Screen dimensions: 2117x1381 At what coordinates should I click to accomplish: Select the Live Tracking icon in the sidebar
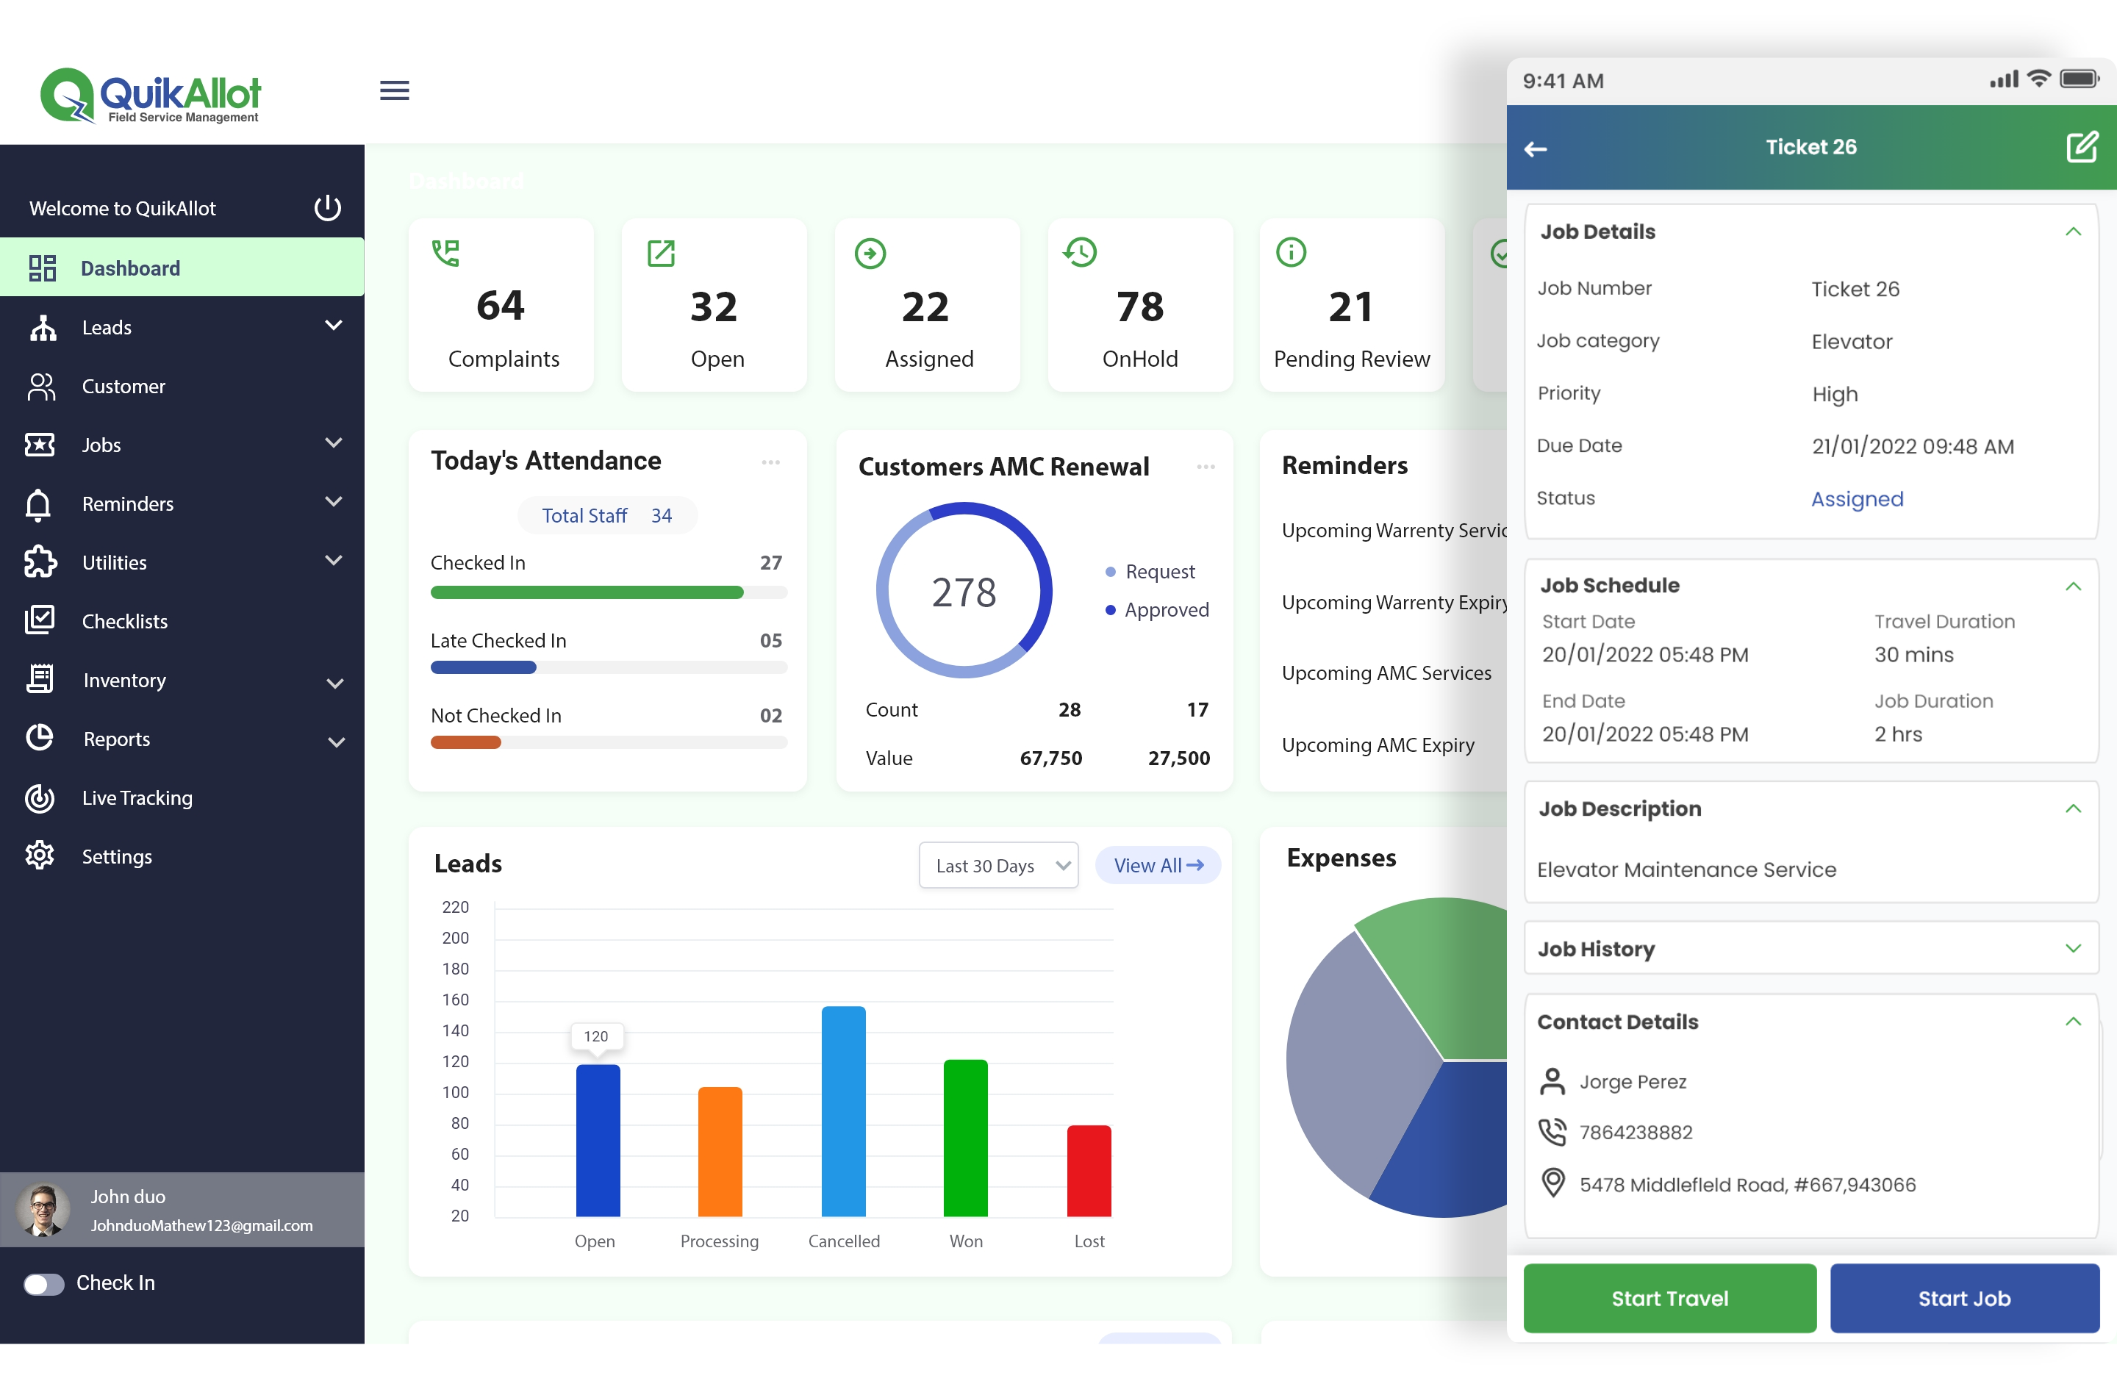pos(41,797)
